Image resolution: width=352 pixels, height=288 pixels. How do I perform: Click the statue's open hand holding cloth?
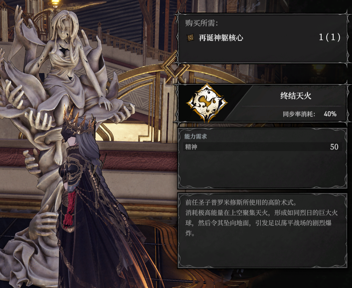coord(42,119)
